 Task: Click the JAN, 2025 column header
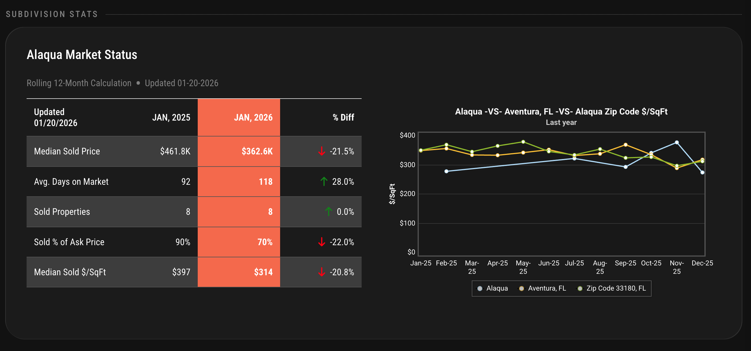pyautogui.click(x=171, y=117)
